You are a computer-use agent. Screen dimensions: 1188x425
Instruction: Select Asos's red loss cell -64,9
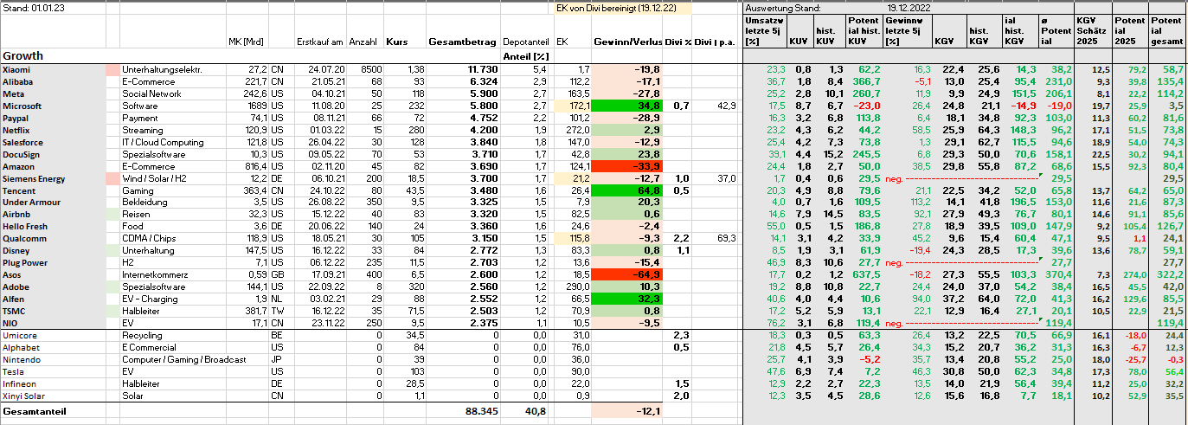click(626, 275)
